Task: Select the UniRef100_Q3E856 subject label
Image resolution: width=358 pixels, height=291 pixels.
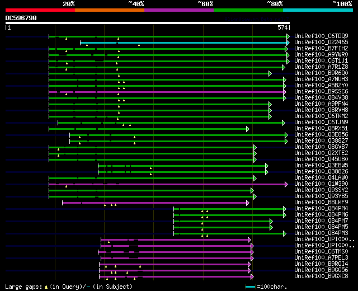Action: click(x=321, y=135)
